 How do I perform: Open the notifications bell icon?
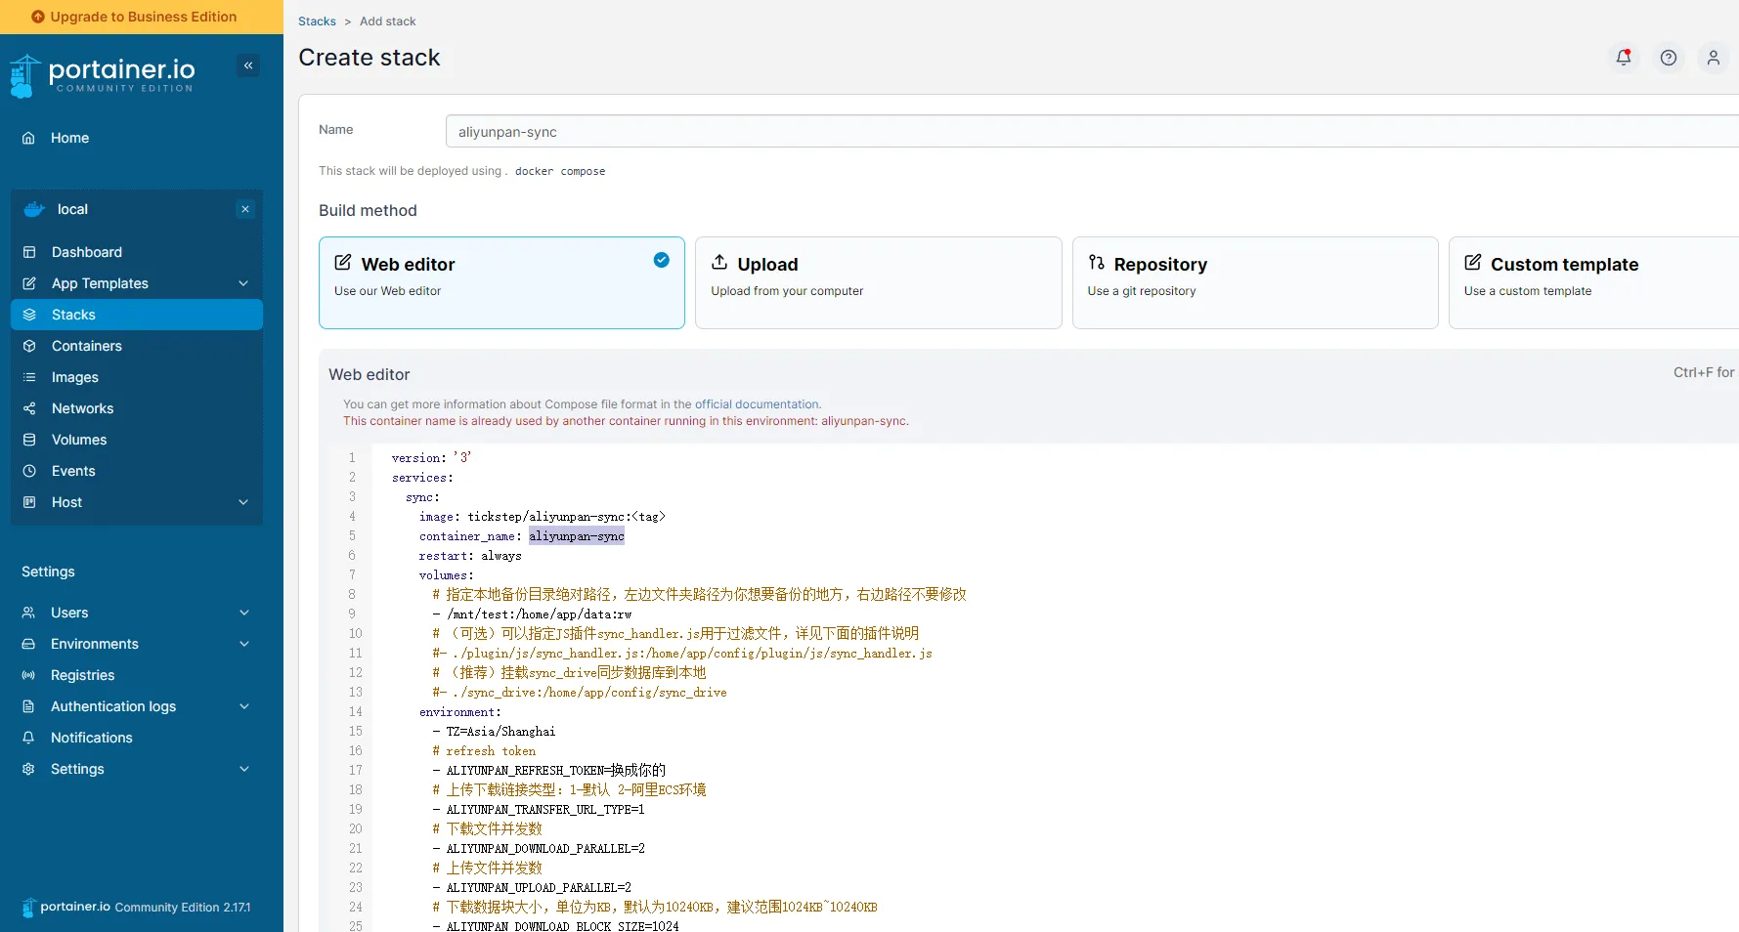coord(1624,58)
